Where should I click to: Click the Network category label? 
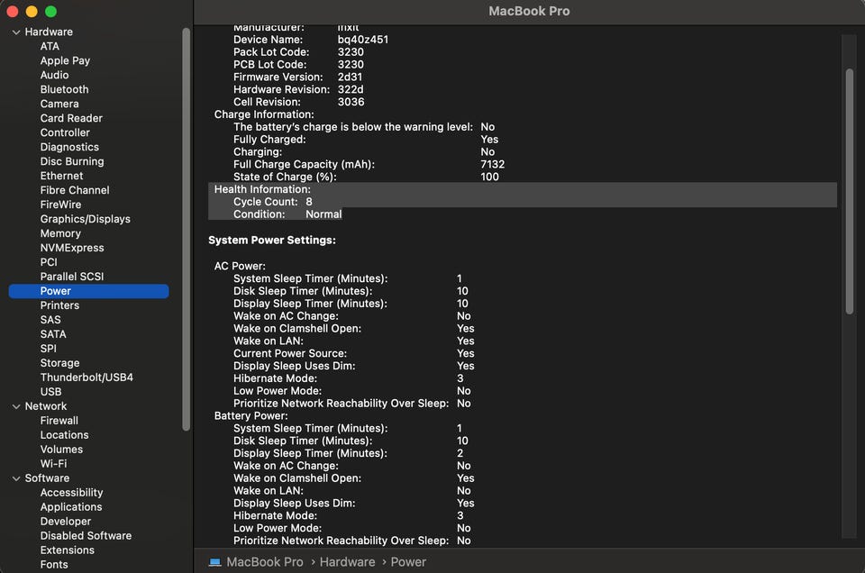[46, 406]
